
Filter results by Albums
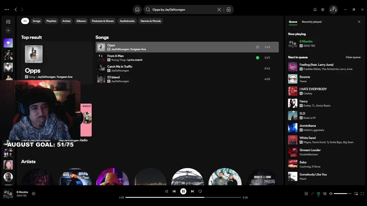(81, 21)
